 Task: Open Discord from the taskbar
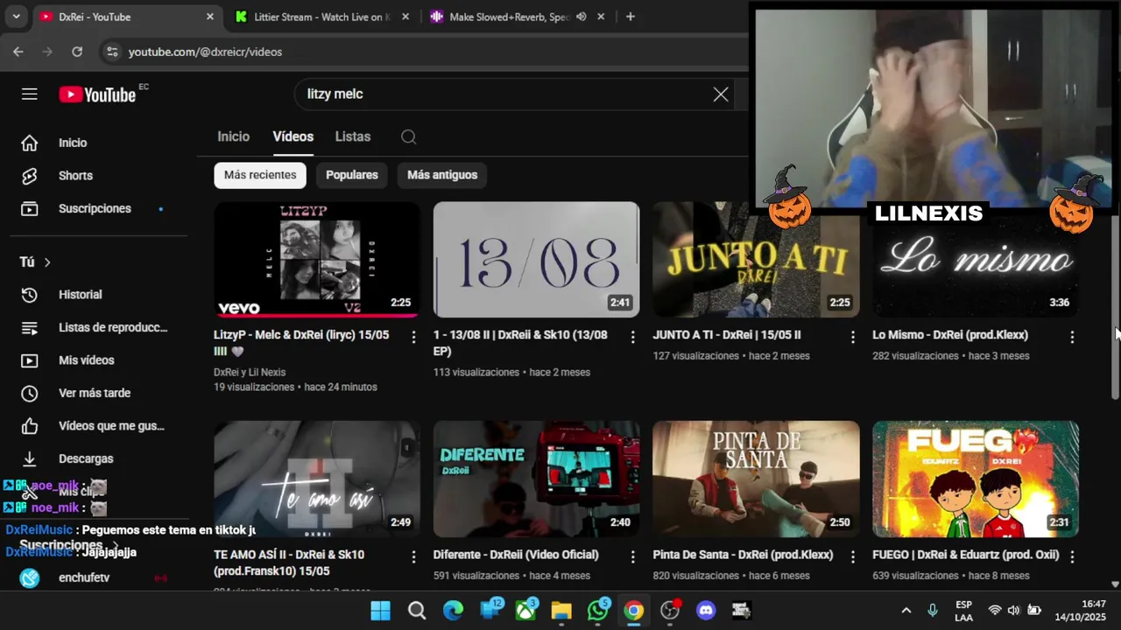pos(706,611)
